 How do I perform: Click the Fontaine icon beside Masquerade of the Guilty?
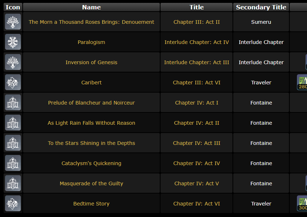(13, 183)
